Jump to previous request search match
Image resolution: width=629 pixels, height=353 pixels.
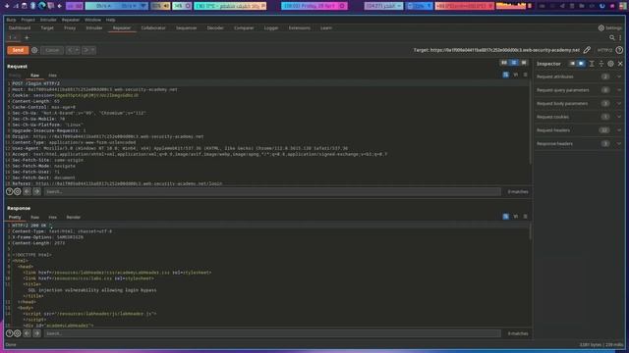[x=27, y=192]
